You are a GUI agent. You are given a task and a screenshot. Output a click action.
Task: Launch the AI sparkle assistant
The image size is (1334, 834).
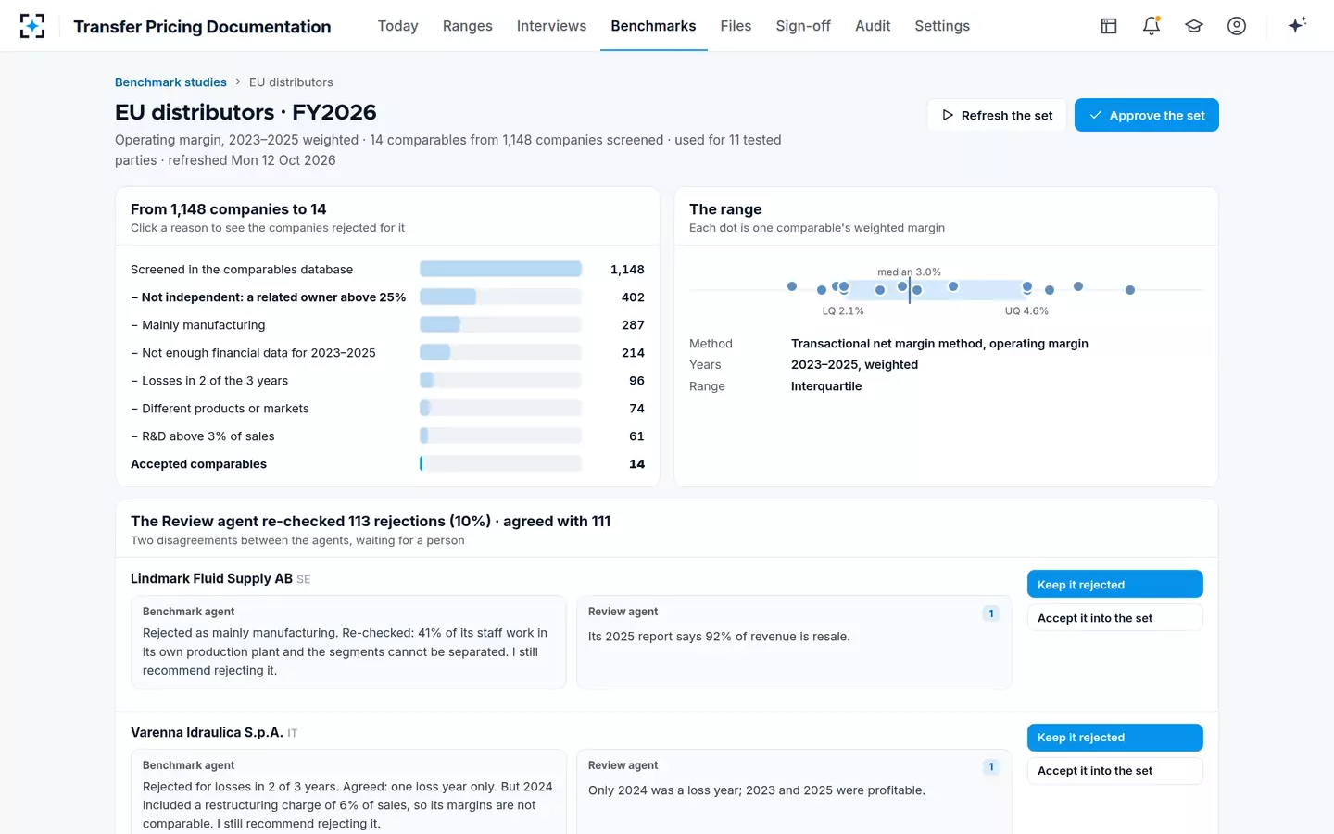pyautogui.click(x=1297, y=25)
